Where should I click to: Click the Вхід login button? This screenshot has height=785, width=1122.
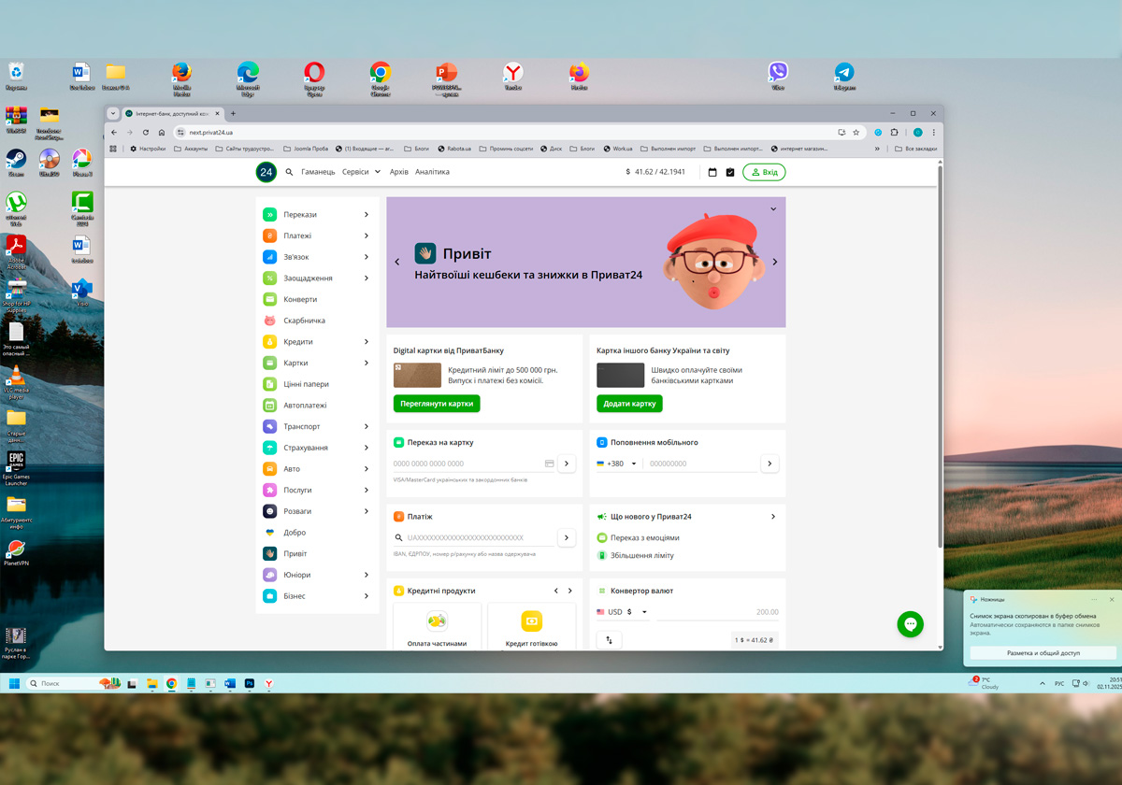764,172
